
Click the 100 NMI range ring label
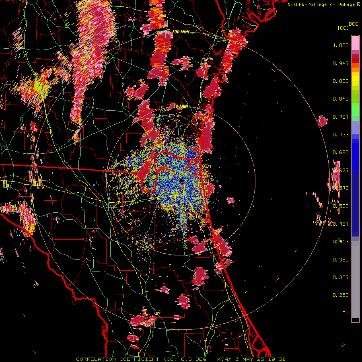[181, 32]
